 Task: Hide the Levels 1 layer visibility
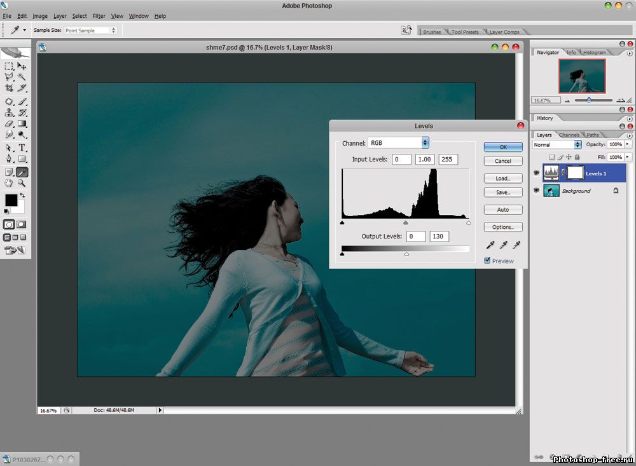(536, 172)
